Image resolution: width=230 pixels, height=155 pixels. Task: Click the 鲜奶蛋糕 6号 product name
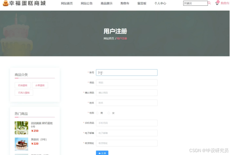tap(42, 125)
